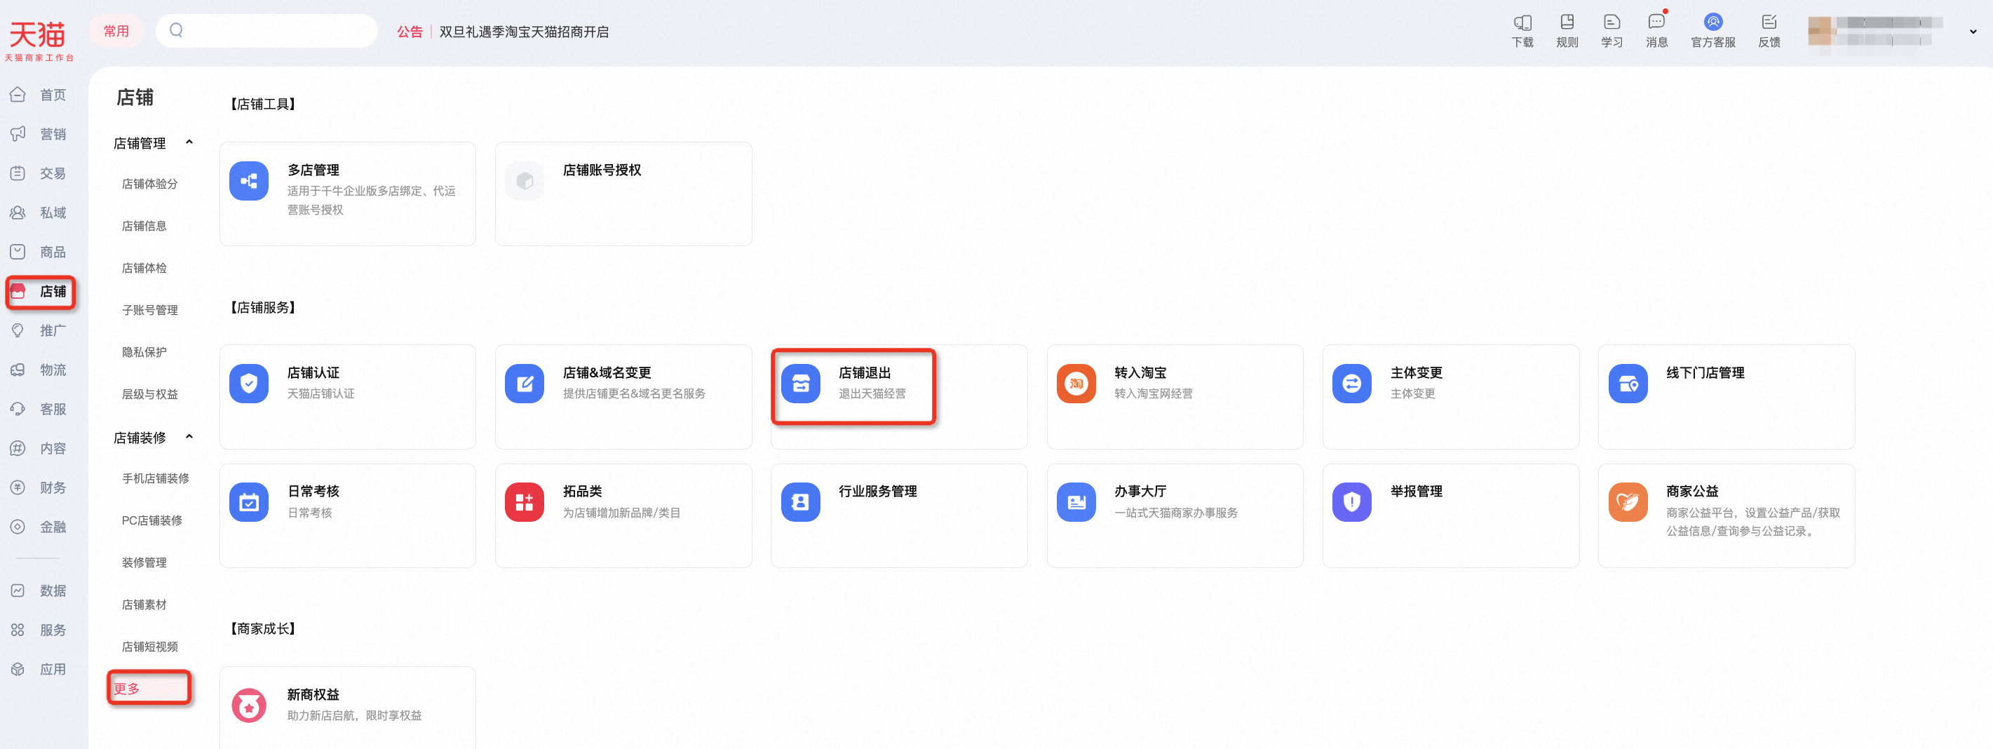
Task: Go to 首页 in the sidebar
Action: pos(39,95)
